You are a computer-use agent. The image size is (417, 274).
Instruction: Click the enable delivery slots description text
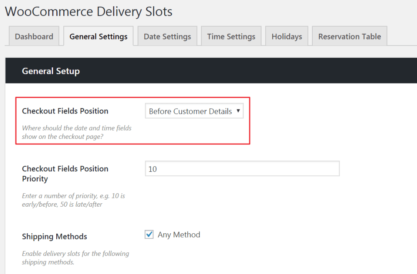click(75, 258)
